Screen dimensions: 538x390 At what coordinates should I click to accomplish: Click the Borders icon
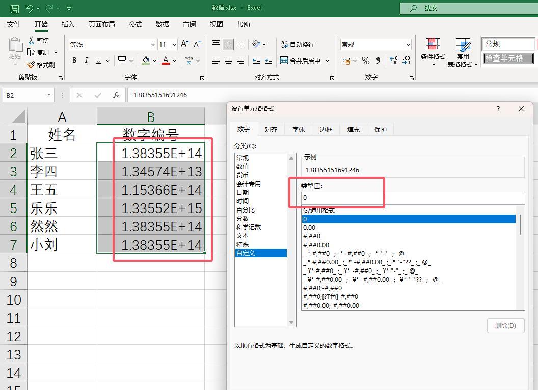pyautogui.click(x=122, y=61)
